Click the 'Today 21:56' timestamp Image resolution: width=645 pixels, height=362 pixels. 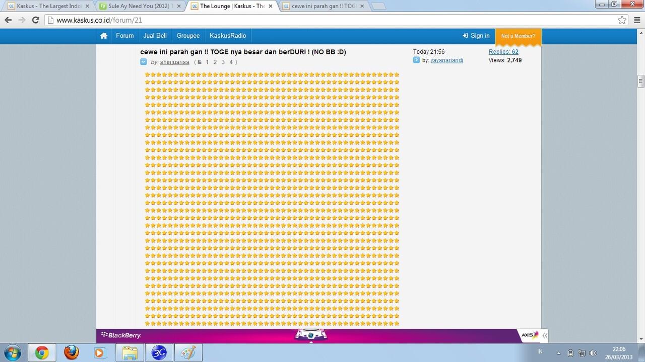pos(429,52)
